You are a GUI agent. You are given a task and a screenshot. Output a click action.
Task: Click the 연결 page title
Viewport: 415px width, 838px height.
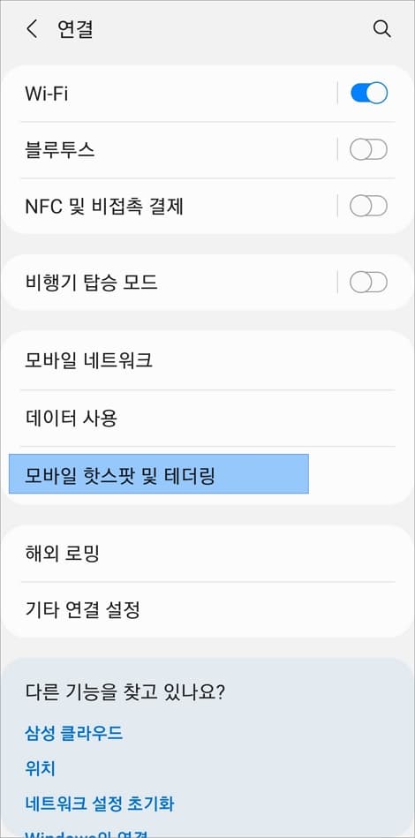point(75,29)
